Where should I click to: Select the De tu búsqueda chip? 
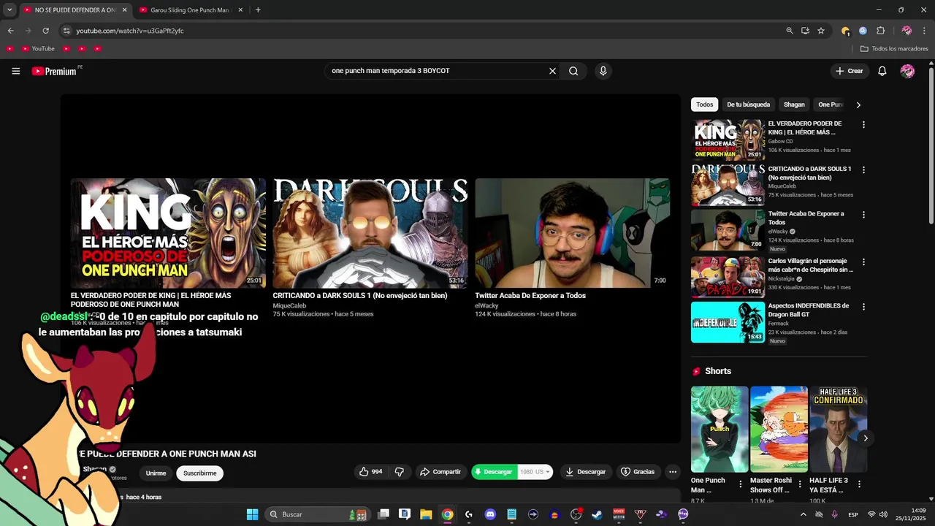748,104
